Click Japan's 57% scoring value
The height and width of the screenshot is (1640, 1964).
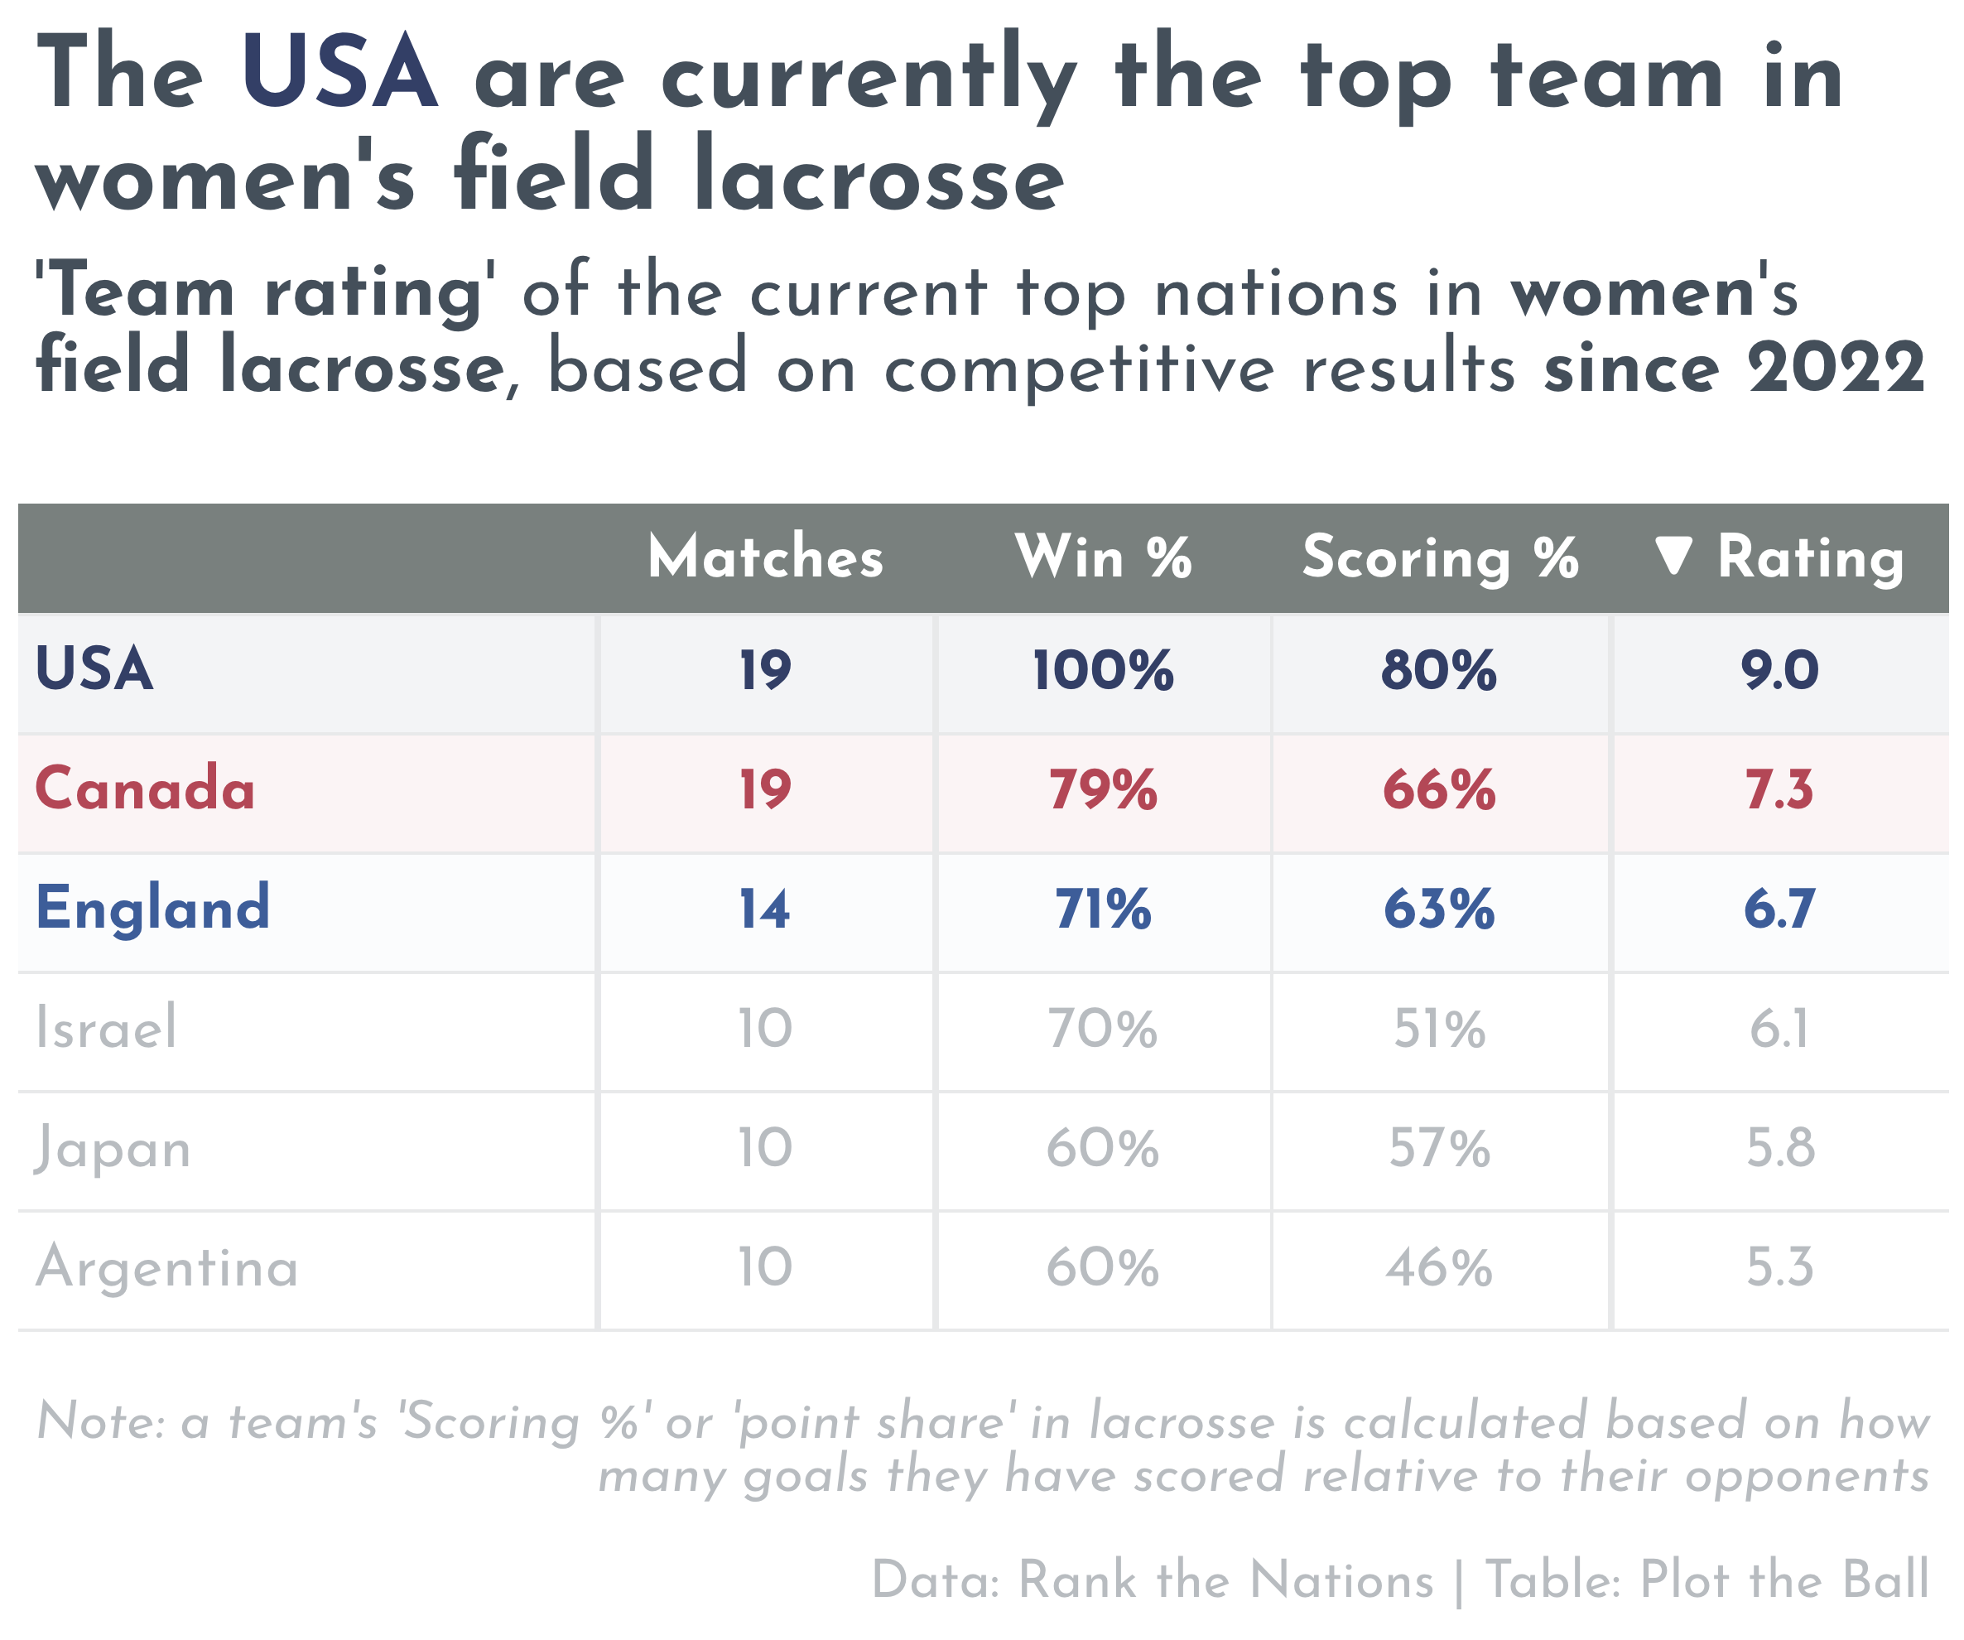(1440, 1149)
